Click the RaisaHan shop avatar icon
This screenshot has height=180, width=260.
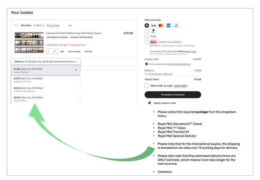point(16,26)
